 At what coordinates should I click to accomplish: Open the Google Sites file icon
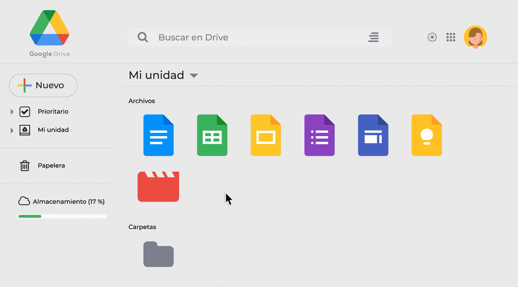[x=373, y=135]
